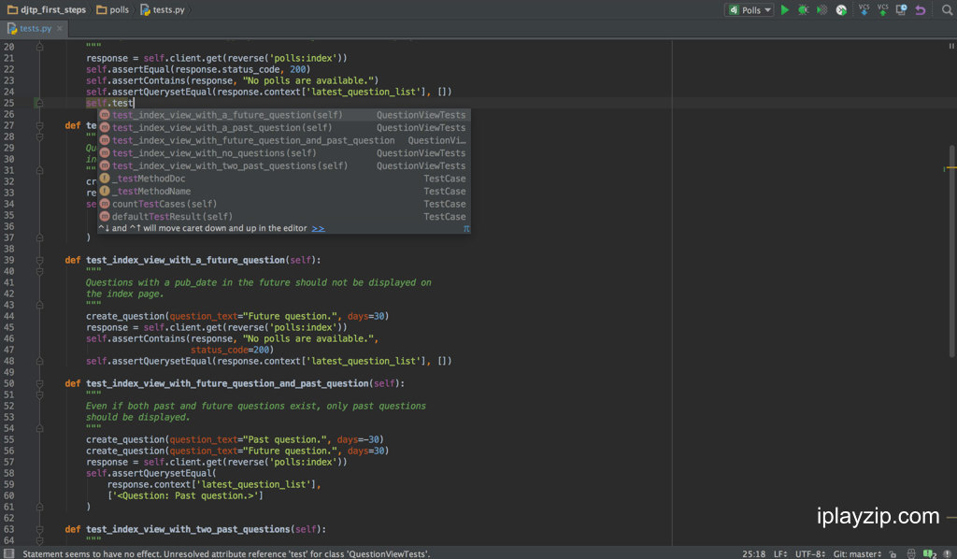Click the polls folder icon in the breadcrumb
This screenshot has width=957, height=559.
point(102,9)
